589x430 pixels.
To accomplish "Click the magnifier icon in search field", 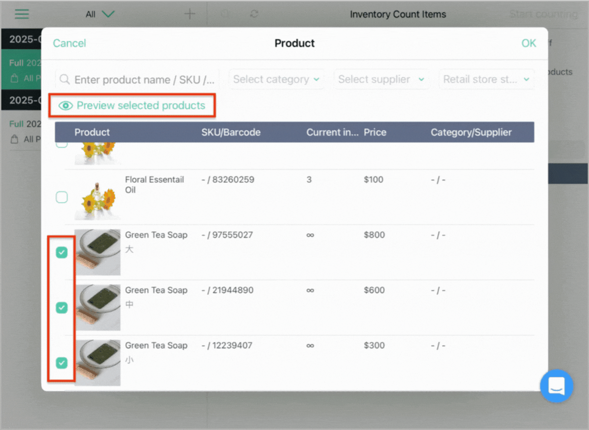I will pos(65,79).
